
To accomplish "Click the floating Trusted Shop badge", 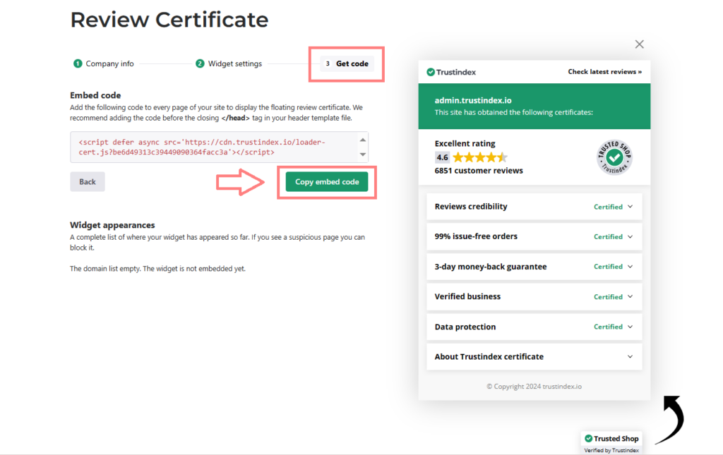I will tap(611, 442).
